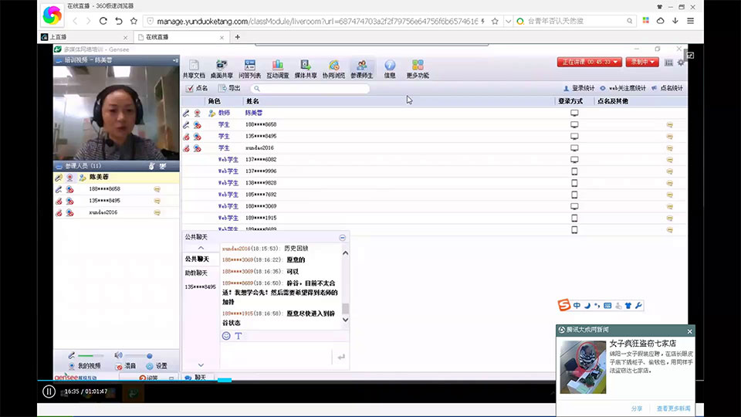The width and height of the screenshot is (741, 417).
Task: Click down chevron below chat tabs
Action: [201, 365]
